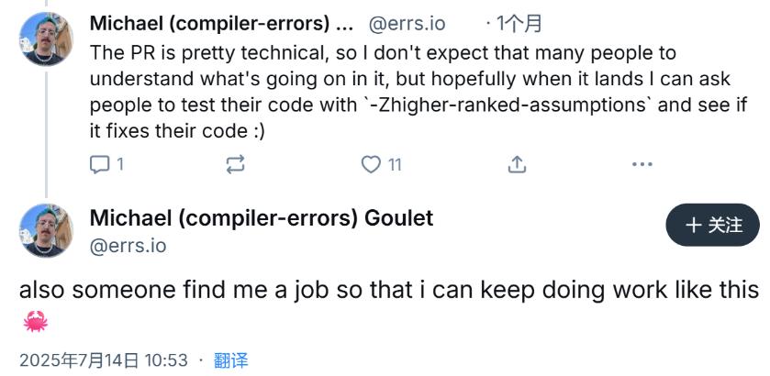
Task: Open the full 'Michael (compiler-errors) Goulet' name
Action: point(262,217)
